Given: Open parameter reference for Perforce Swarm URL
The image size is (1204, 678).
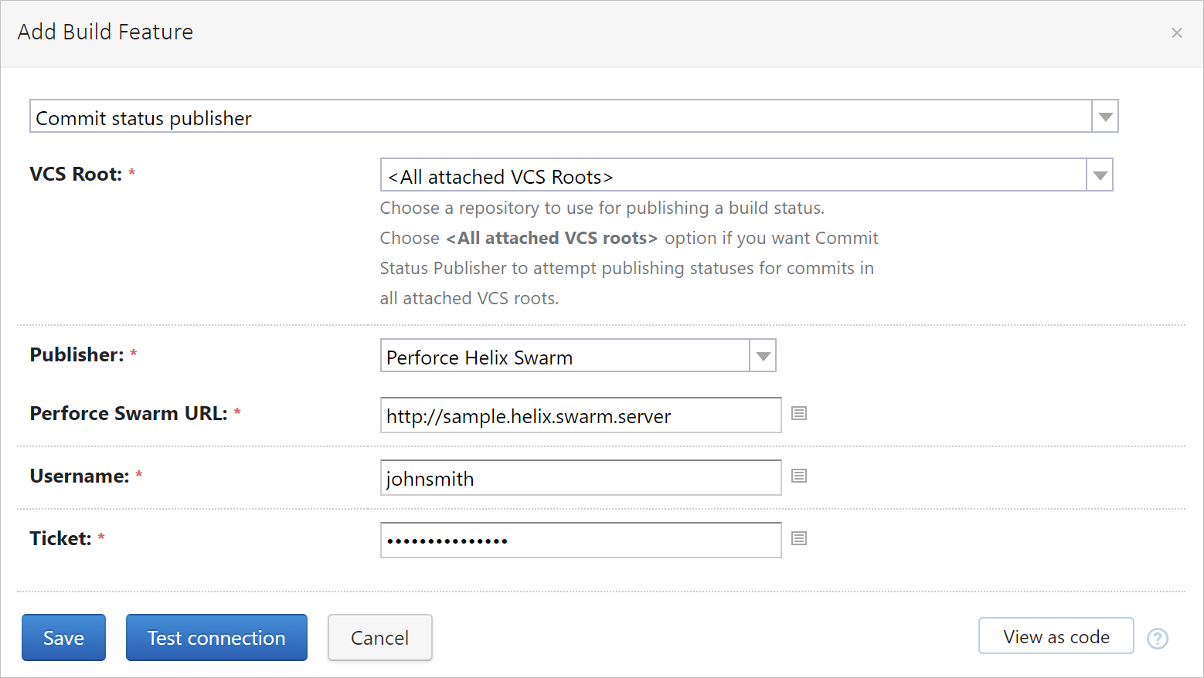Looking at the screenshot, I should [798, 413].
